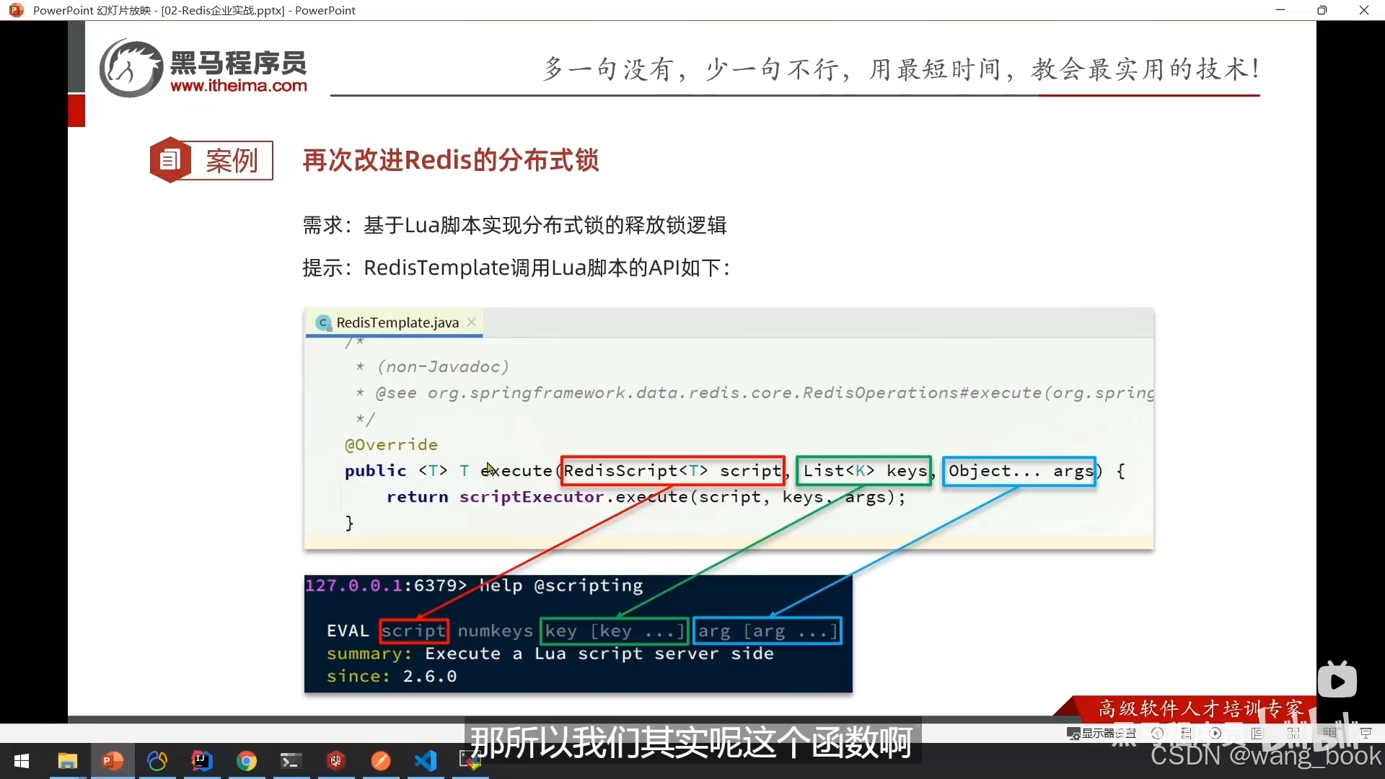This screenshot has width=1385, height=779.
Task: Switch to Chrome from the taskbar
Action: (x=247, y=761)
